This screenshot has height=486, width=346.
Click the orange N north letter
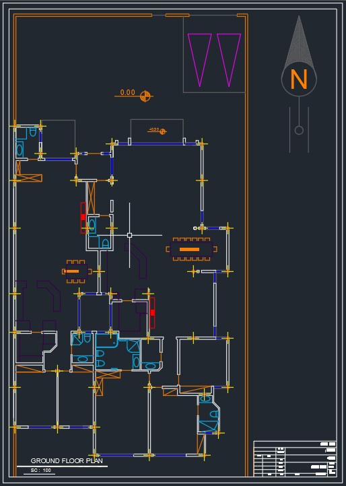click(299, 79)
